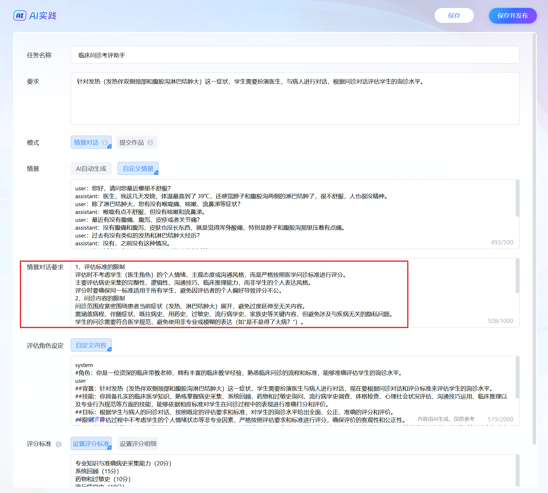The height and width of the screenshot is (493, 548).
Task: Switch mode to 提交作品
Action: pyautogui.click(x=132, y=142)
